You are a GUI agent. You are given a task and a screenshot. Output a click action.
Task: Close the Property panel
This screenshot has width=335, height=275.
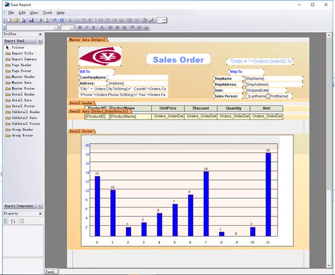tap(40, 213)
